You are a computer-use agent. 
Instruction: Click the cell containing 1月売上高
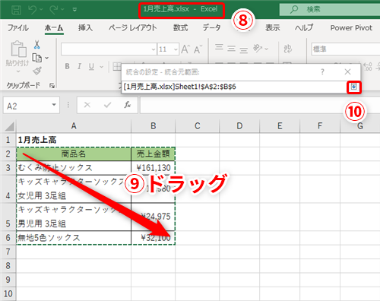74,140
